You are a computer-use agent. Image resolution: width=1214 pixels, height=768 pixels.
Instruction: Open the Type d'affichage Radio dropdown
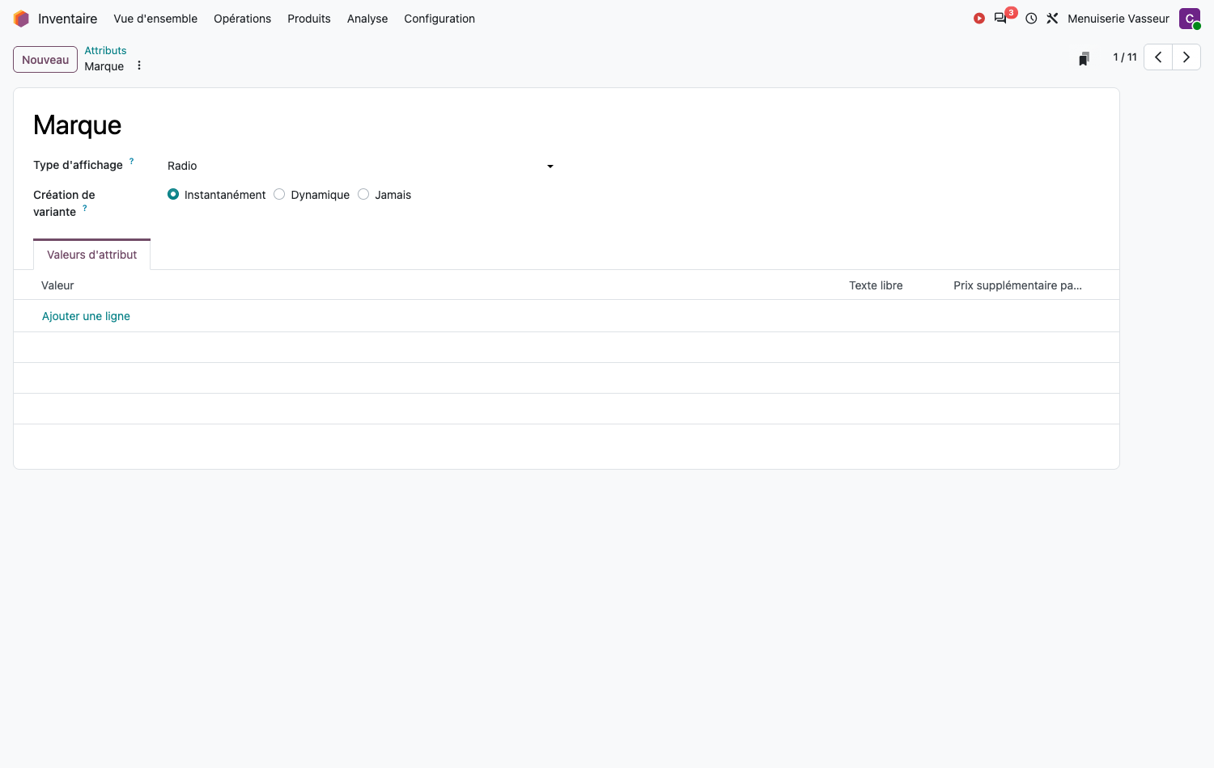361,166
